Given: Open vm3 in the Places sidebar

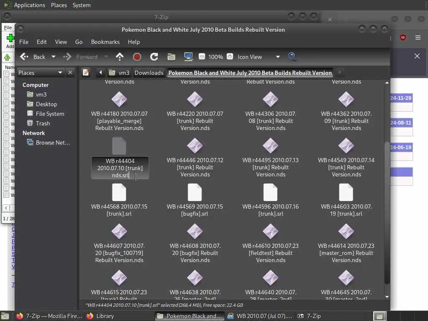Looking at the screenshot, I should 37,94.
